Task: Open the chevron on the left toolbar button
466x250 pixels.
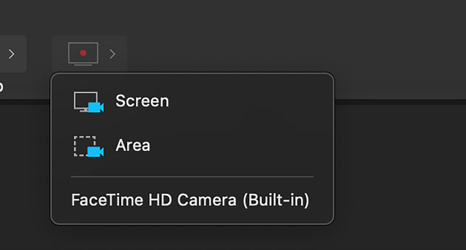Action: [x=11, y=54]
